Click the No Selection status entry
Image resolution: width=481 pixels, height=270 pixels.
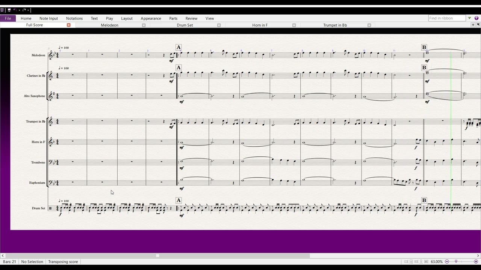[32, 262]
